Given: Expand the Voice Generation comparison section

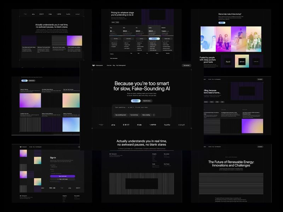Looking at the screenshot, I should tap(114, 58).
